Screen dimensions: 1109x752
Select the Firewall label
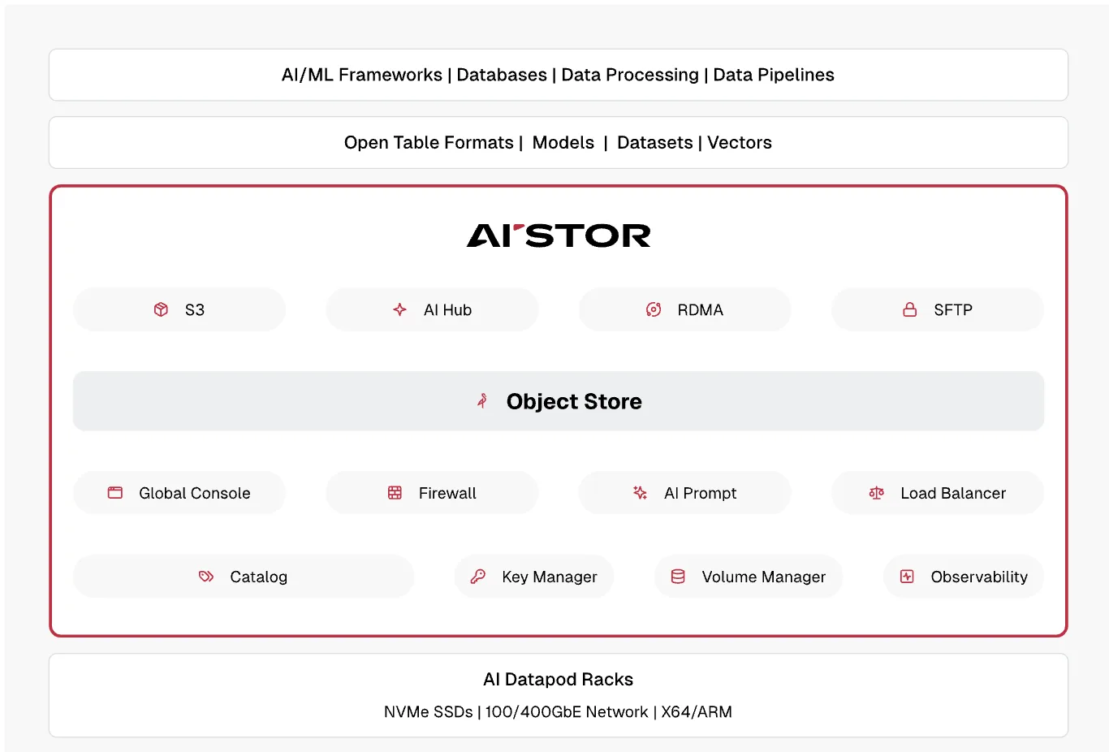447,493
